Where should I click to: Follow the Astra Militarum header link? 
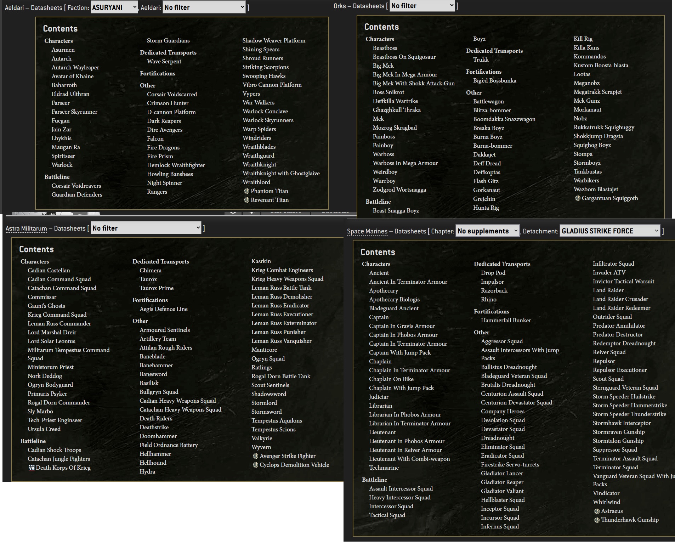26,228
